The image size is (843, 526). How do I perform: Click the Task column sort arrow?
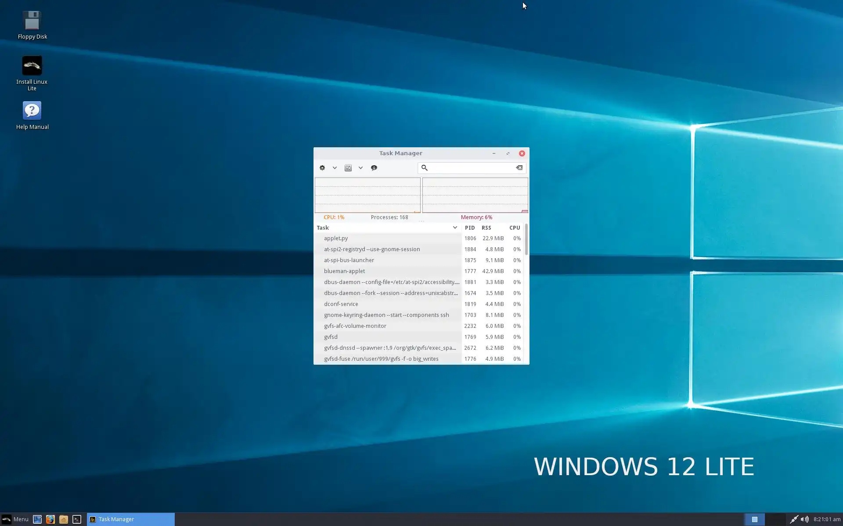455,227
